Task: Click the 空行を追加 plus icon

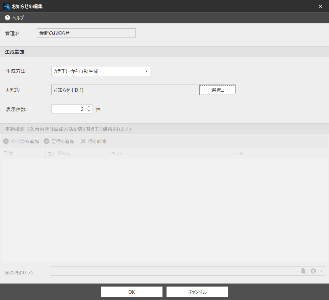Action: point(46,141)
